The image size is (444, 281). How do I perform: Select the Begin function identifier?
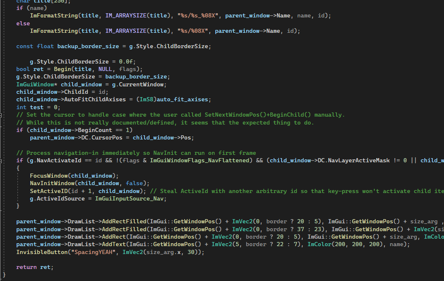point(62,69)
